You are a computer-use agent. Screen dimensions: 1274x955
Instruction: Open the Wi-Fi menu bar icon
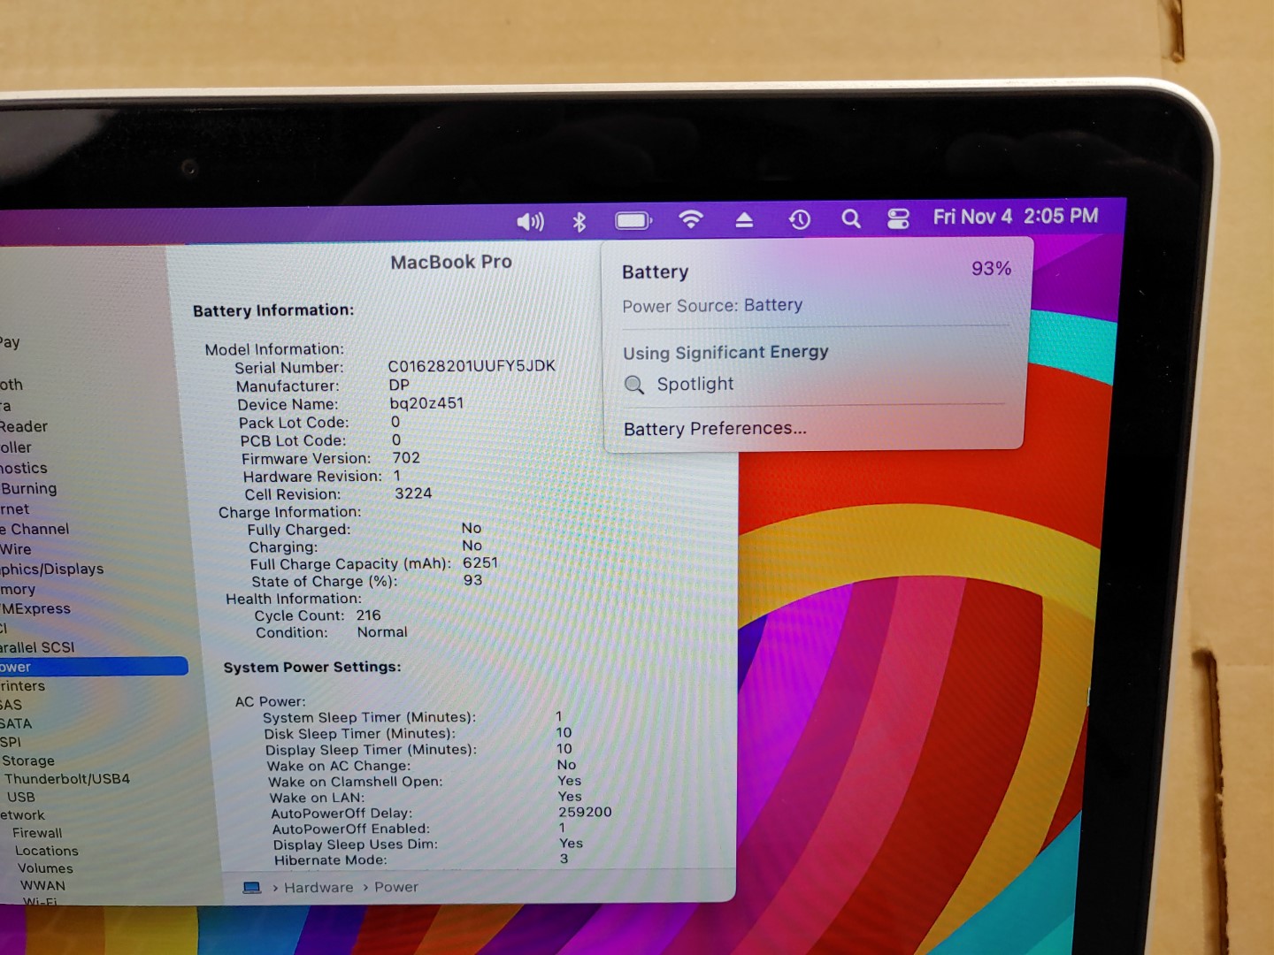[x=690, y=219]
